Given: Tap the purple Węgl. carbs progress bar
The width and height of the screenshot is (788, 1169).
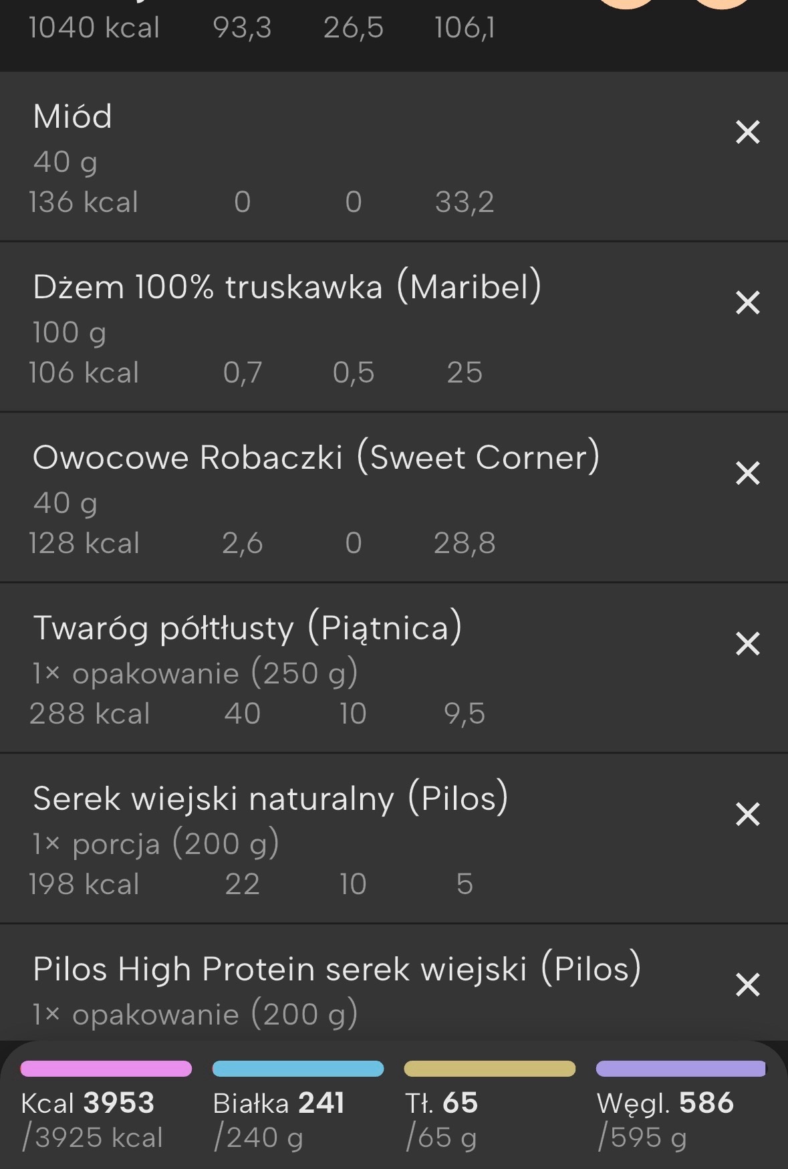Looking at the screenshot, I should pyautogui.click(x=680, y=1069).
